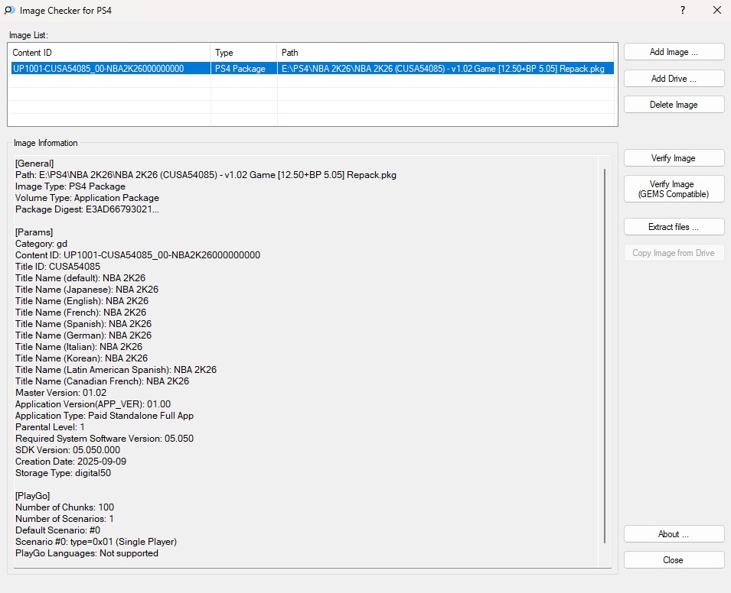Open the Extract files dialog

(674, 227)
